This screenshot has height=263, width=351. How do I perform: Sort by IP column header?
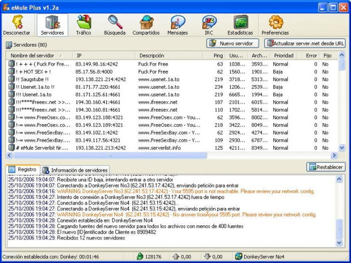coord(104,55)
